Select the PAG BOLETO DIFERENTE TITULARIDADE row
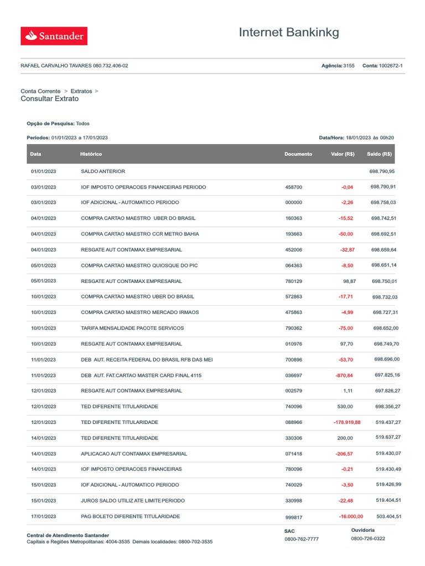Viewport: 425px width, 566px height. (130, 516)
